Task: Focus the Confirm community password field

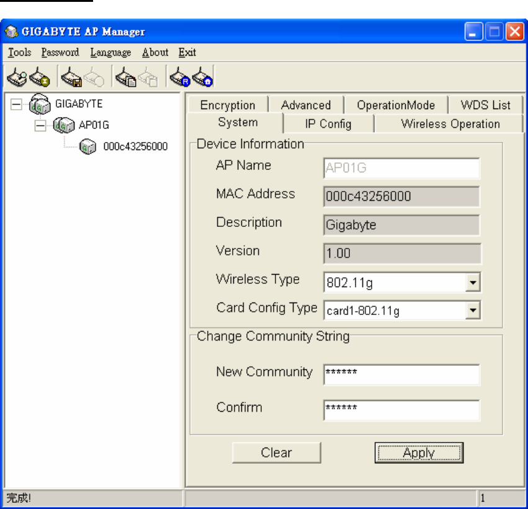Action: pyautogui.click(x=401, y=410)
